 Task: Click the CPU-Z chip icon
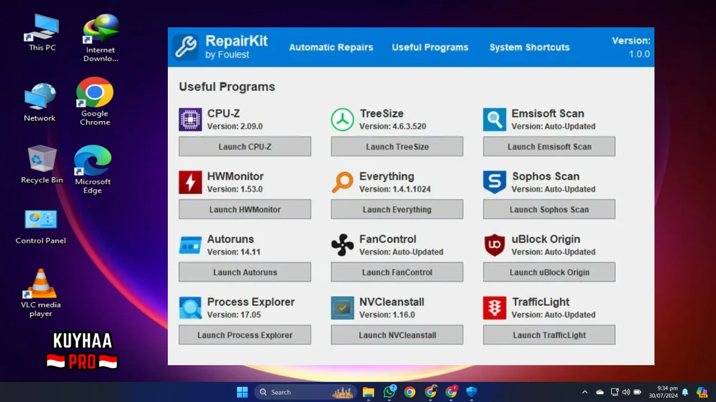click(190, 119)
